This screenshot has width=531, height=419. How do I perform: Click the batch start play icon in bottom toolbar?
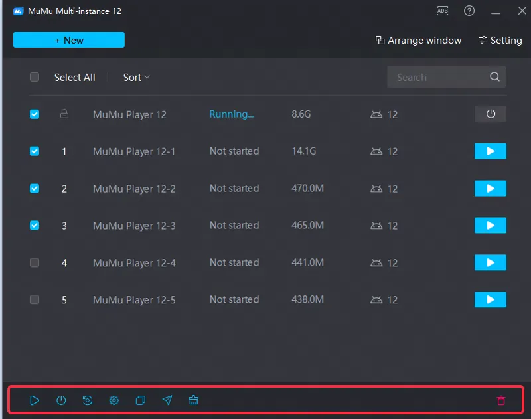pyautogui.click(x=35, y=400)
